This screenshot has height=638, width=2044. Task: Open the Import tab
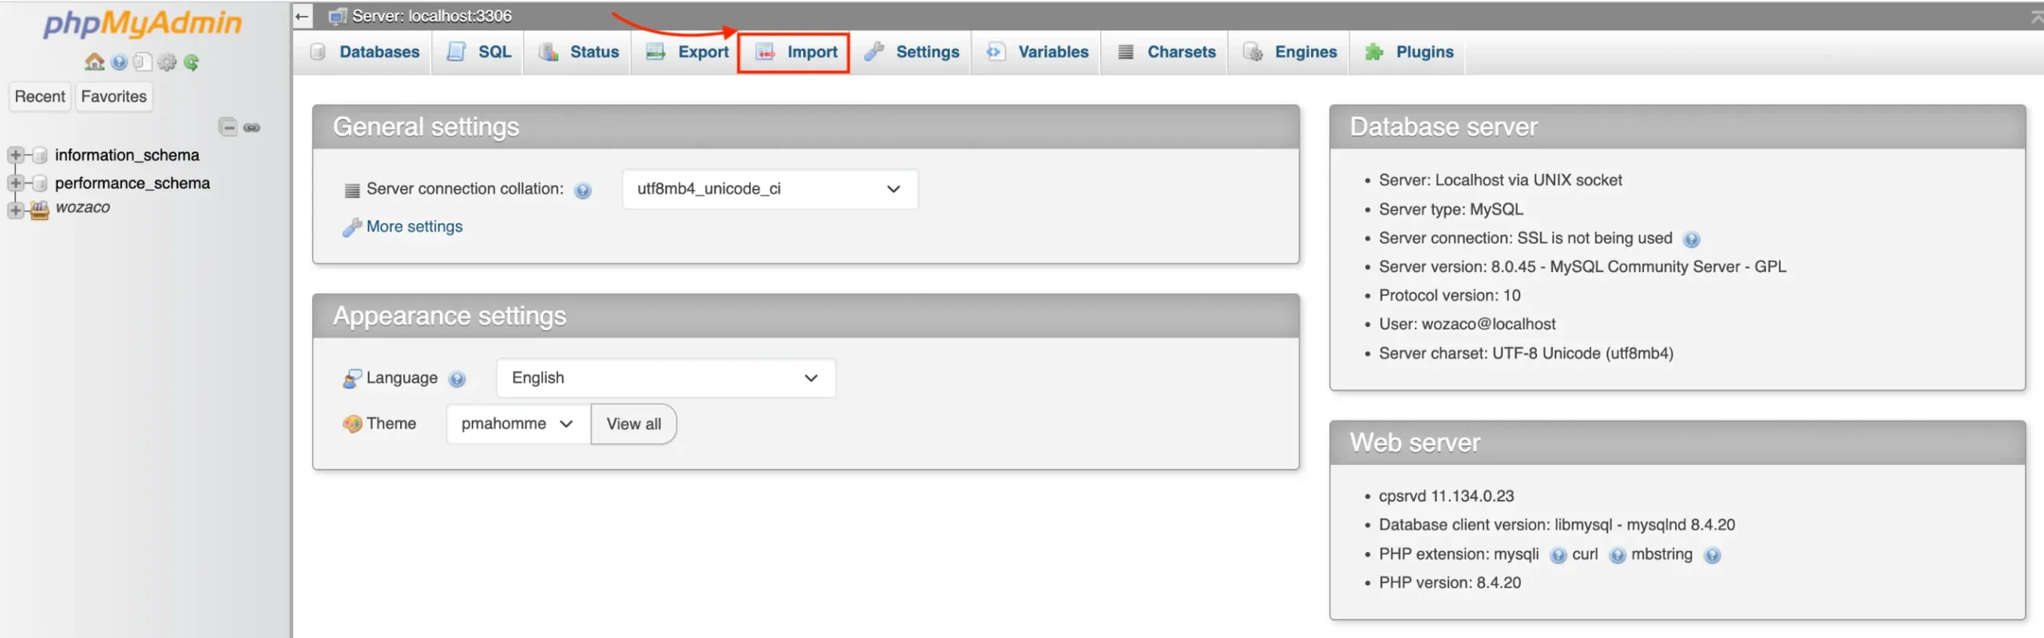coord(794,52)
